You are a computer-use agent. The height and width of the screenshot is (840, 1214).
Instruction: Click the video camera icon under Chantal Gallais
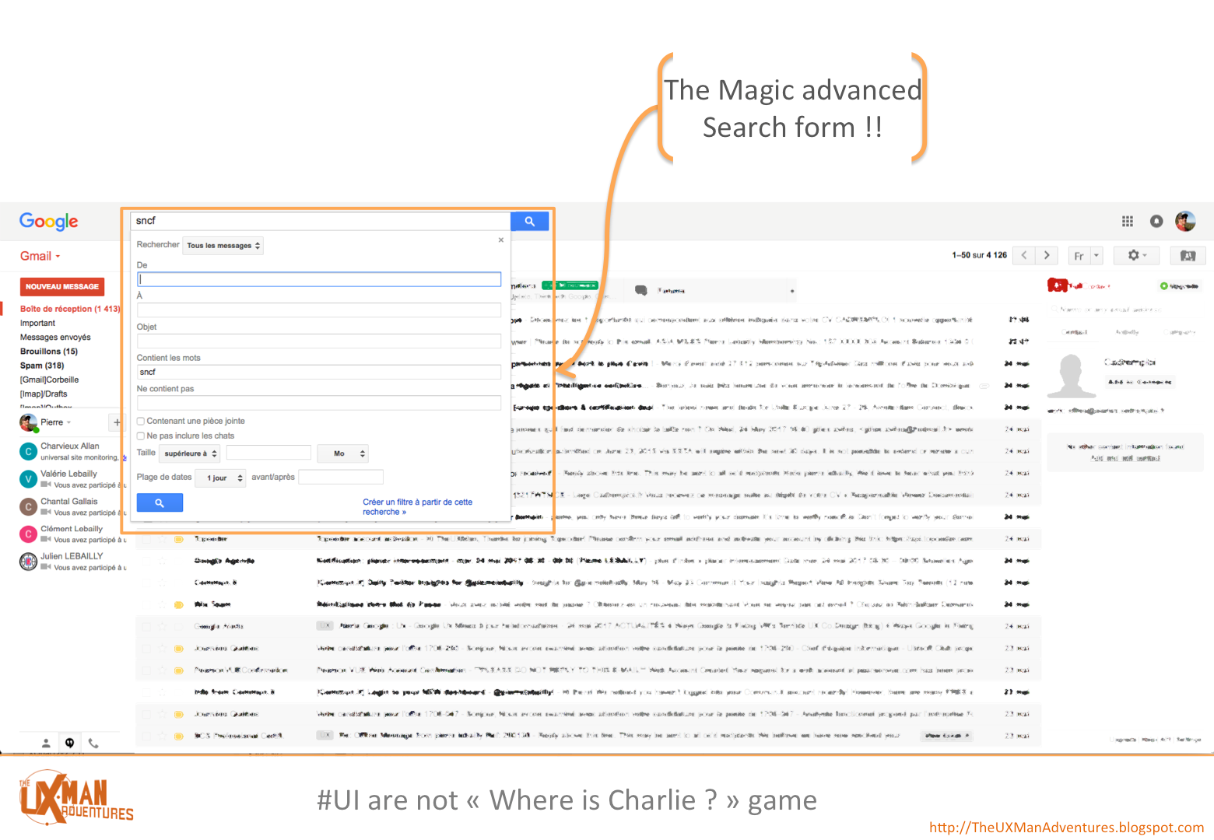(46, 513)
